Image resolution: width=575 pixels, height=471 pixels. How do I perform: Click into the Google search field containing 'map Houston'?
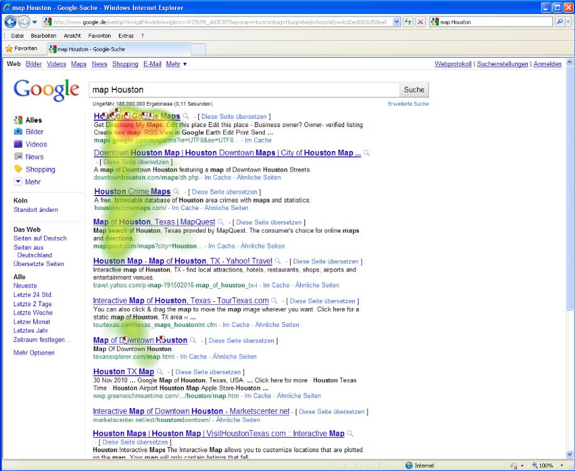click(244, 90)
